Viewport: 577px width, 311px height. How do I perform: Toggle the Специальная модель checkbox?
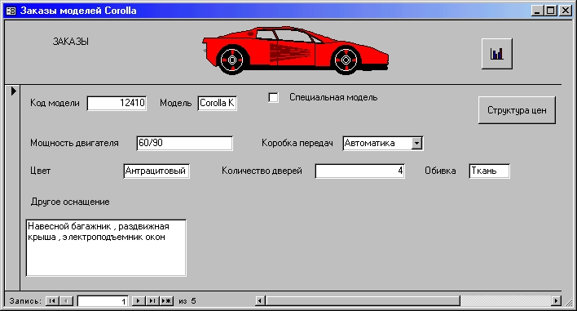[x=273, y=97]
